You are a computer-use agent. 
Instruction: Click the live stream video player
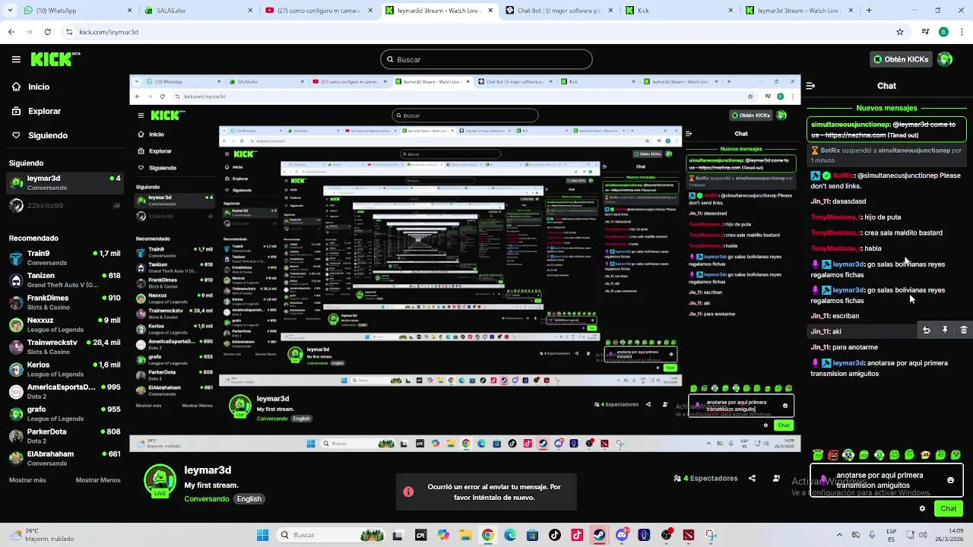[x=465, y=264]
